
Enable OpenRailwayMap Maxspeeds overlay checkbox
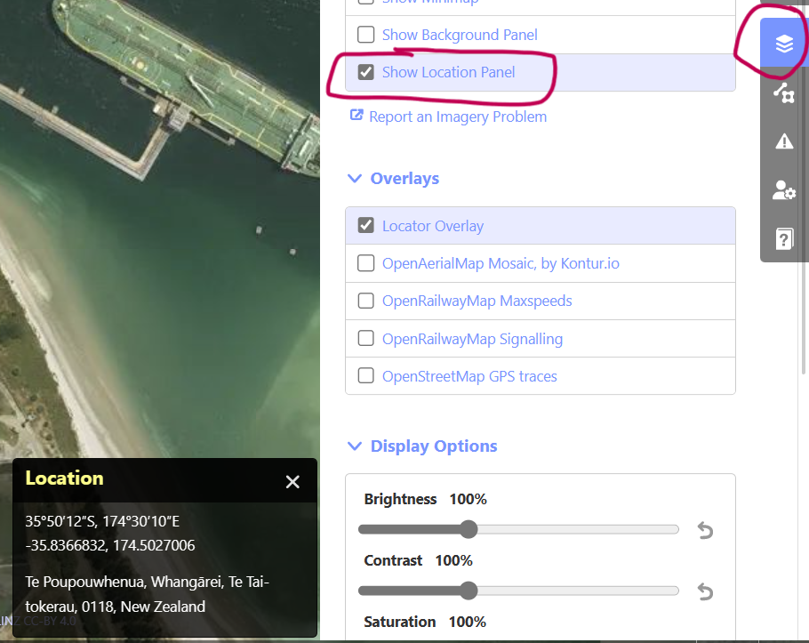365,301
